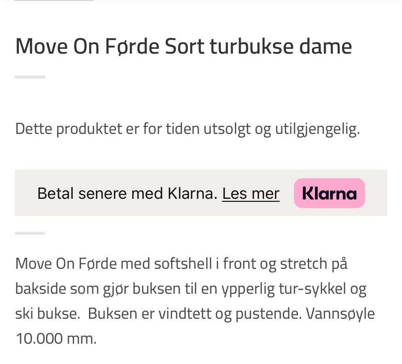Click the 'ski bukse. Buksen er vindtett' line
402x364 pixels.
pyautogui.click(x=195, y=314)
